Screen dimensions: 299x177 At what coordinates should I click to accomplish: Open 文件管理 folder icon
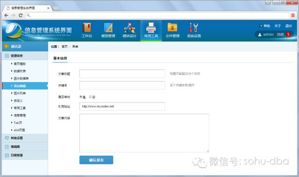[172, 28]
